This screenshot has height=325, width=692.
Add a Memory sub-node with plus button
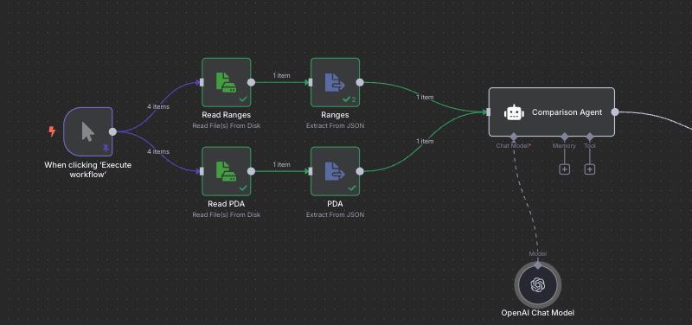[x=564, y=169]
